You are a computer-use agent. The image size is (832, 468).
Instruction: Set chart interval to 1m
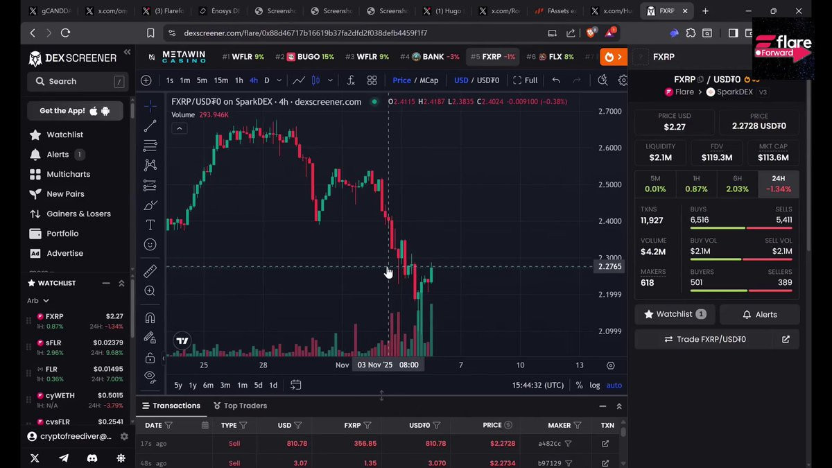185,80
